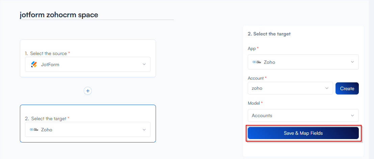
Task: Expand the source dropdown chevron beside JotForm
Action: point(144,64)
